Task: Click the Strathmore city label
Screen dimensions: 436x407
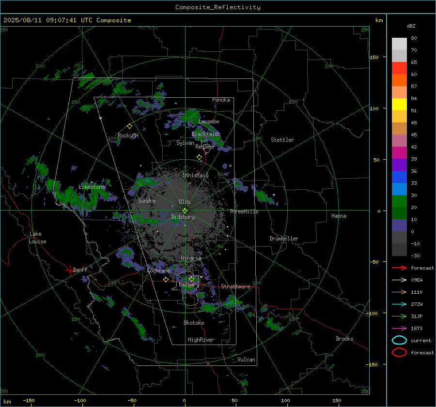Action: 235,286
